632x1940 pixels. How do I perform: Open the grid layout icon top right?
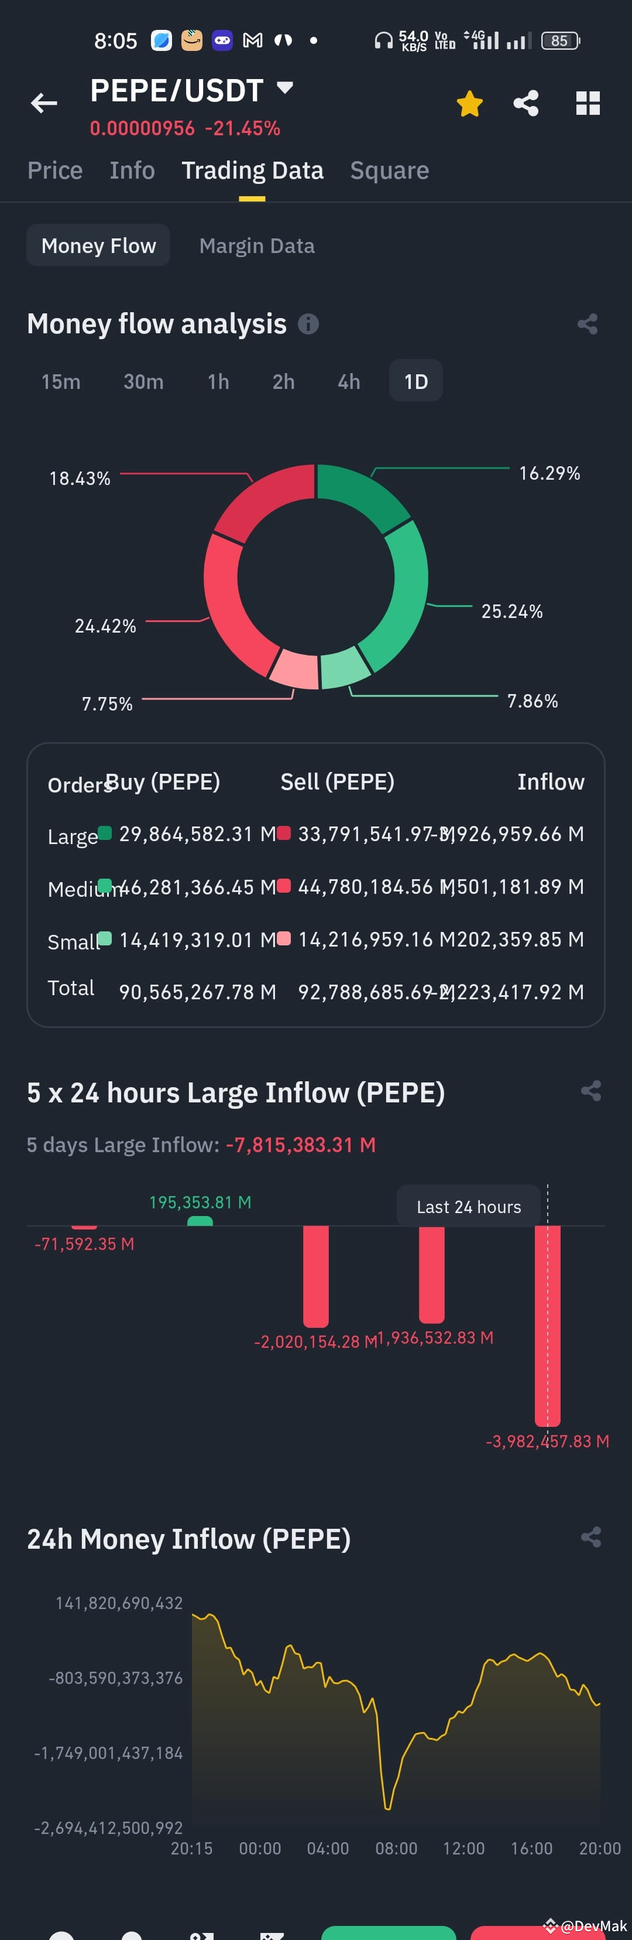pyautogui.click(x=587, y=103)
